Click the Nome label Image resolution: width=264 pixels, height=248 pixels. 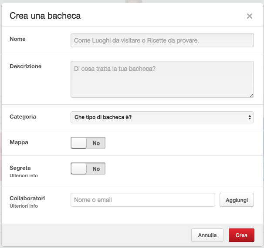[17, 39]
